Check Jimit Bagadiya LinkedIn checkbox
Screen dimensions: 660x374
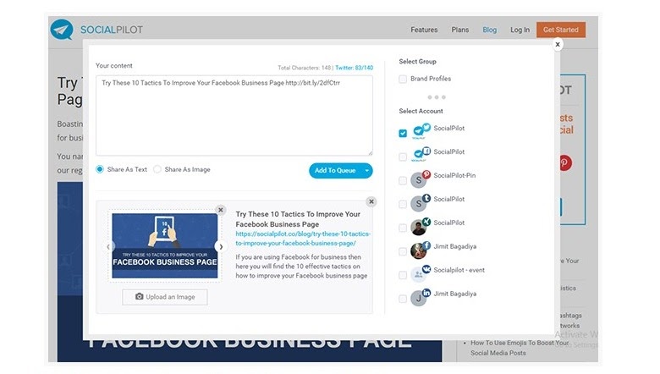403,299
